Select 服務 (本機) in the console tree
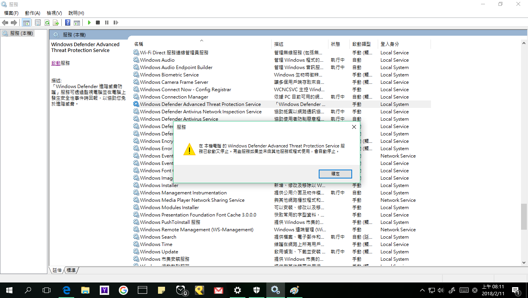 (x=18, y=33)
